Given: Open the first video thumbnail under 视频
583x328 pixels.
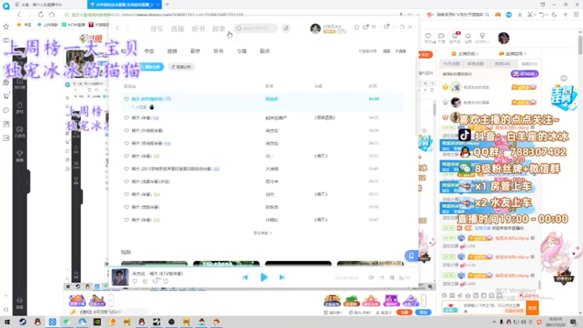Looking at the screenshot, I should coord(154,264).
